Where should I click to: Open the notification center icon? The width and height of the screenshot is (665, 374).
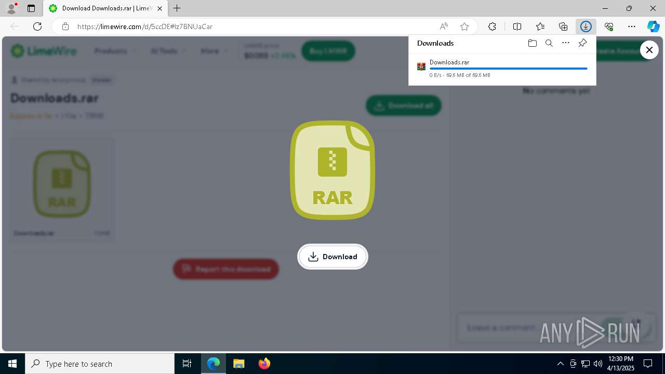coord(648,364)
